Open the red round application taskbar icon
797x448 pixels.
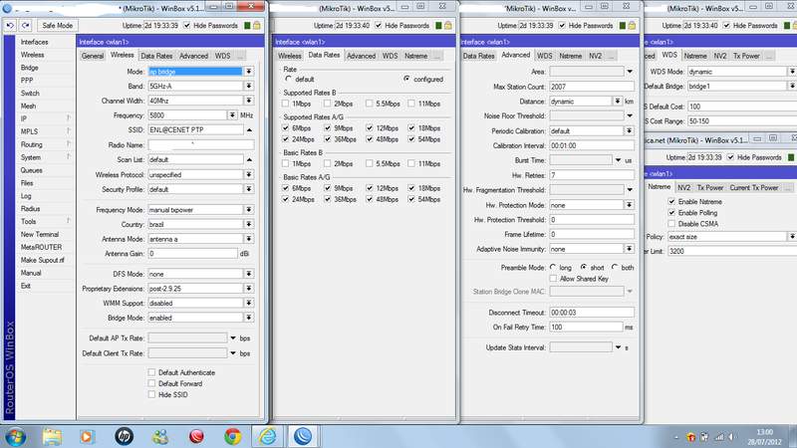[x=196, y=436]
